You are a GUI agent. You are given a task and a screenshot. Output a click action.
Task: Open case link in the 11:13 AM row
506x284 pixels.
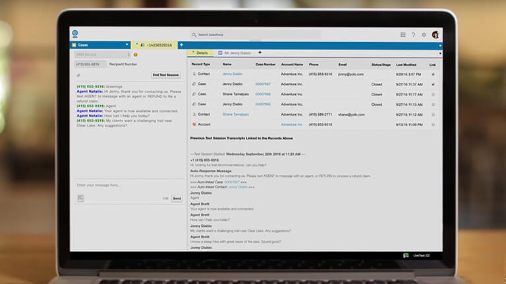[x=263, y=105]
